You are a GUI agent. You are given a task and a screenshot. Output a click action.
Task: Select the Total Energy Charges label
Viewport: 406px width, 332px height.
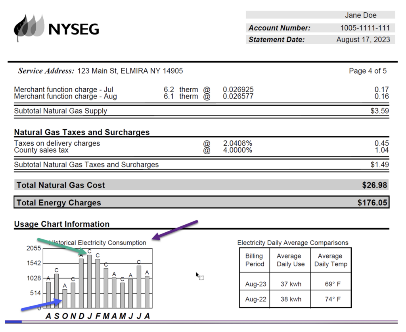point(59,203)
